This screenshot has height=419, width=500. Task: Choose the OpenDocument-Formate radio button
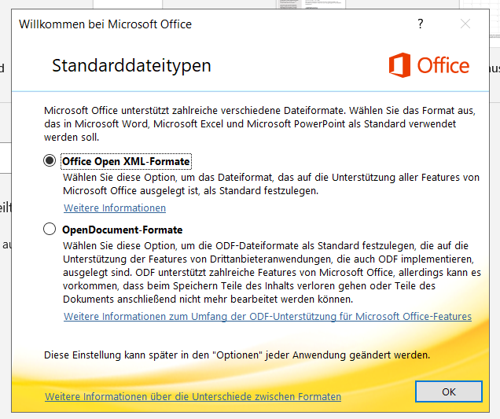[x=50, y=230]
